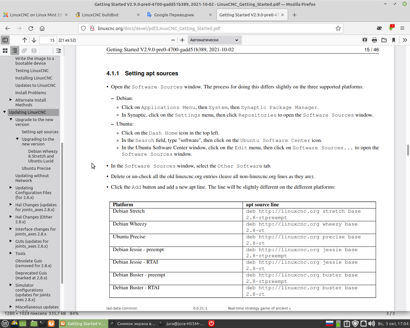The width and height of the screenshot is (410, 328).
Task: Open the æ extension toolbar button
Action: (379, 28)
